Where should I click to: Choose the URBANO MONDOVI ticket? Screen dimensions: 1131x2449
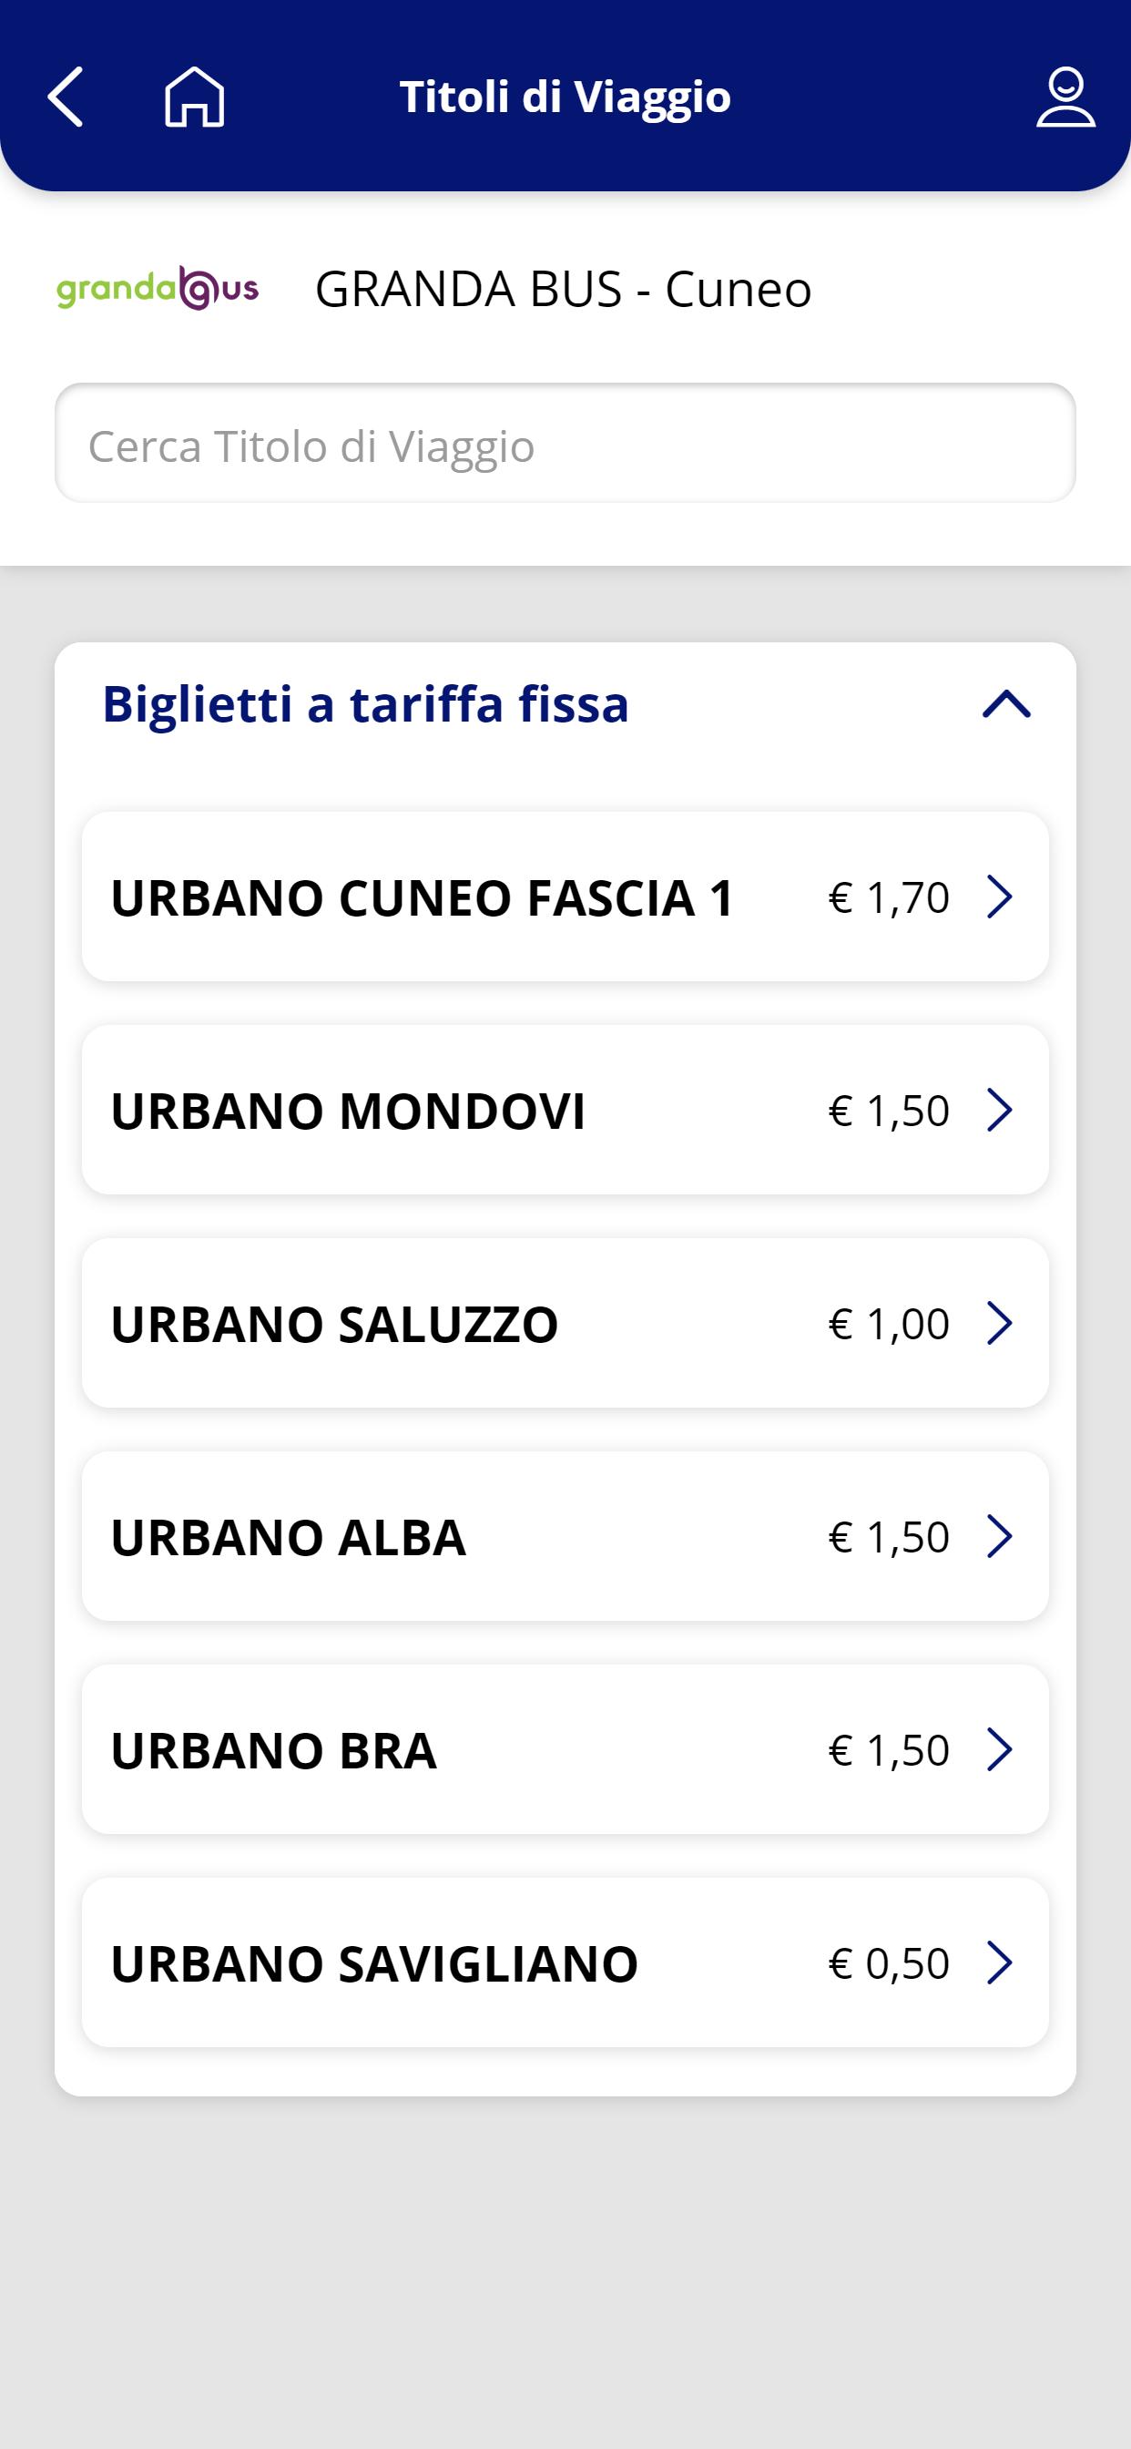pyautogui.click(x=565, y=1110)
